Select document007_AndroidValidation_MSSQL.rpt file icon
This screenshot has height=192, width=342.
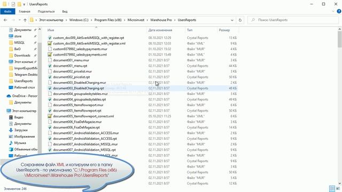click(50, 150)
